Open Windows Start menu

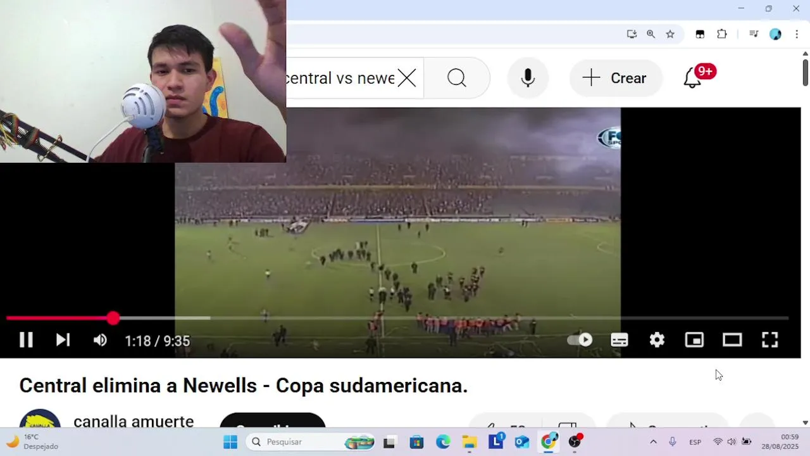[x=230, y=441]
